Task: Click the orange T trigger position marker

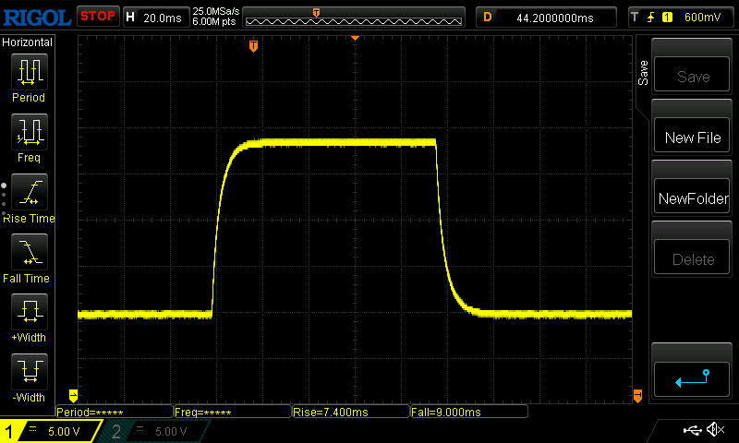Action: 253,46
